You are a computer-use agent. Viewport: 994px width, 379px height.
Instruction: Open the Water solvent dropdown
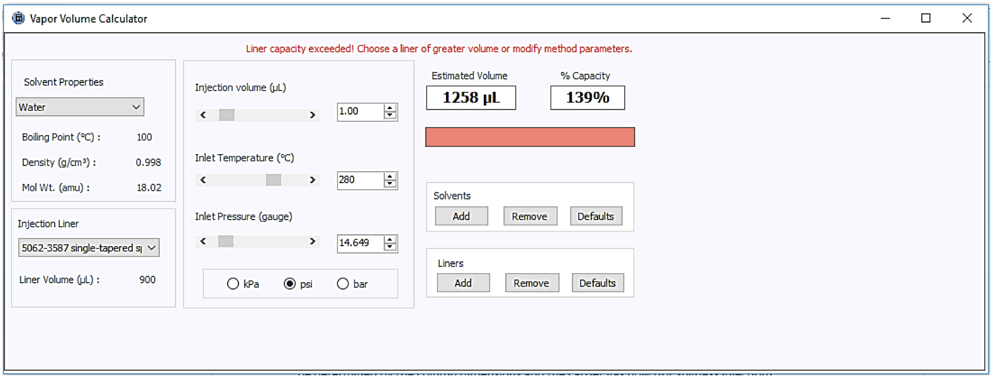click(80, 107)
